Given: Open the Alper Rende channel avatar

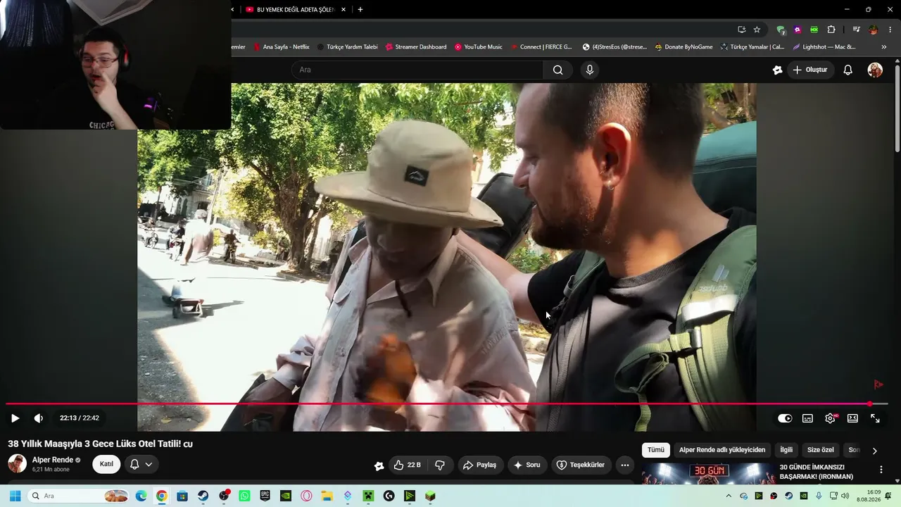Looking at the screenshot, I should [x=17, y=463].
